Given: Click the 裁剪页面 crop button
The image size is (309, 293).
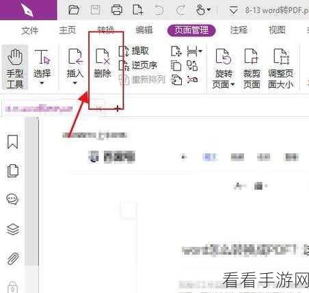Looking at the screenshot, I should tap(252, 68).
